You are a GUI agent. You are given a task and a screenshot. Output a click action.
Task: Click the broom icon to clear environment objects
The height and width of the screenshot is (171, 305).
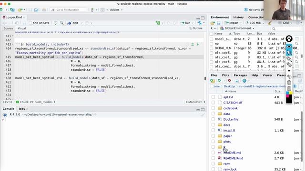(x=270, y=23)
